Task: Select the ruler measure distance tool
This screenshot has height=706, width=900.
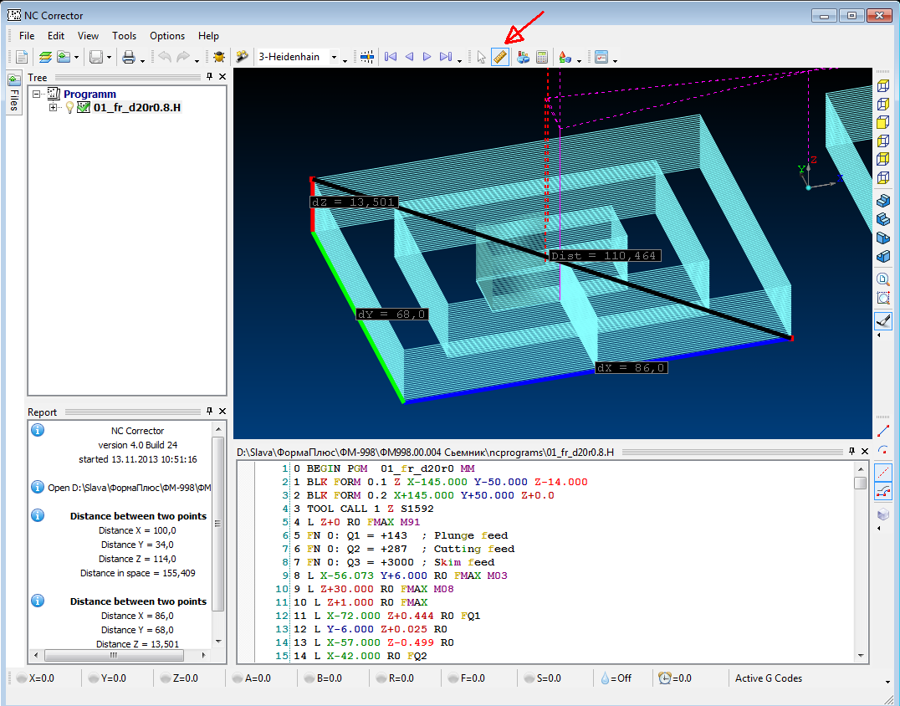Action: pos(500,57)
